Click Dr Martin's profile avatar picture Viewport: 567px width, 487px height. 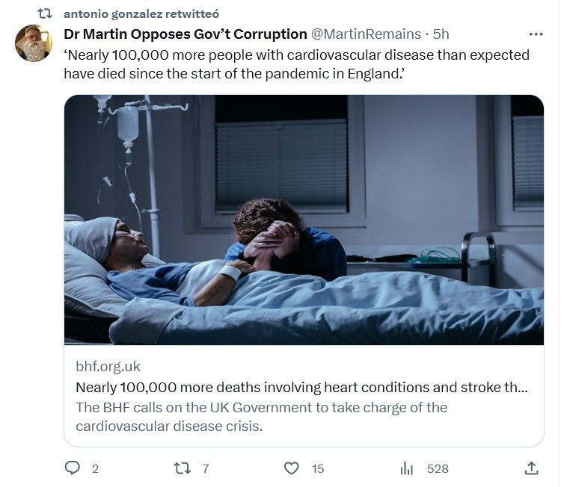click(34, 43)
